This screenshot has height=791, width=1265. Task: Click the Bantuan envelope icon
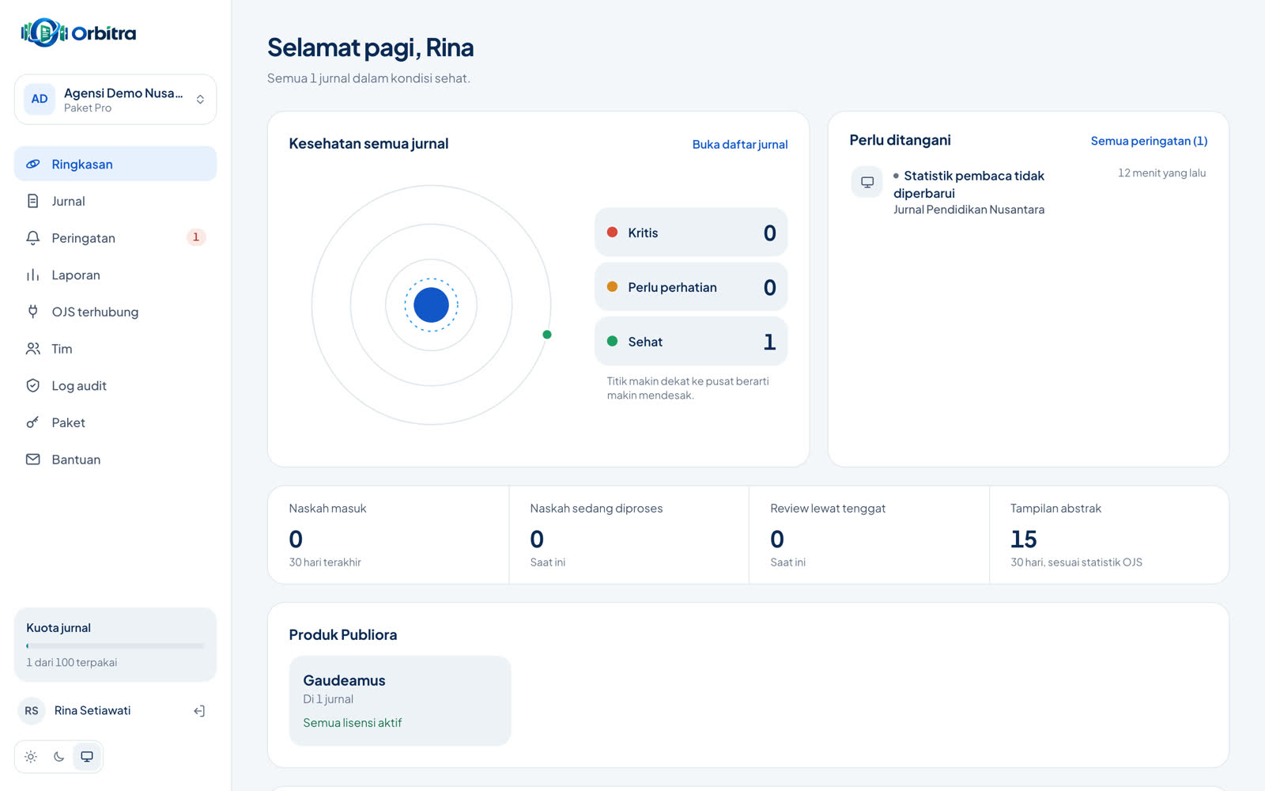(x=32, y=460)
